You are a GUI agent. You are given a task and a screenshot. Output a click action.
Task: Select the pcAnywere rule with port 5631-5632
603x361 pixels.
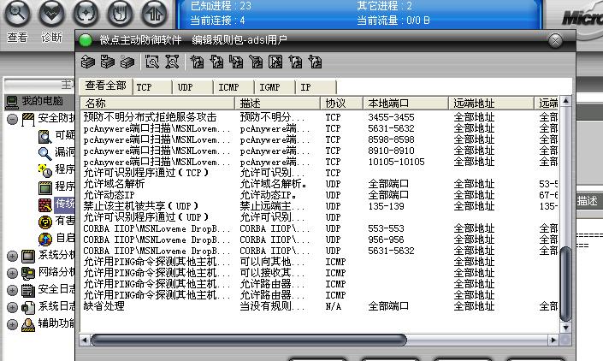coord(319,128)
